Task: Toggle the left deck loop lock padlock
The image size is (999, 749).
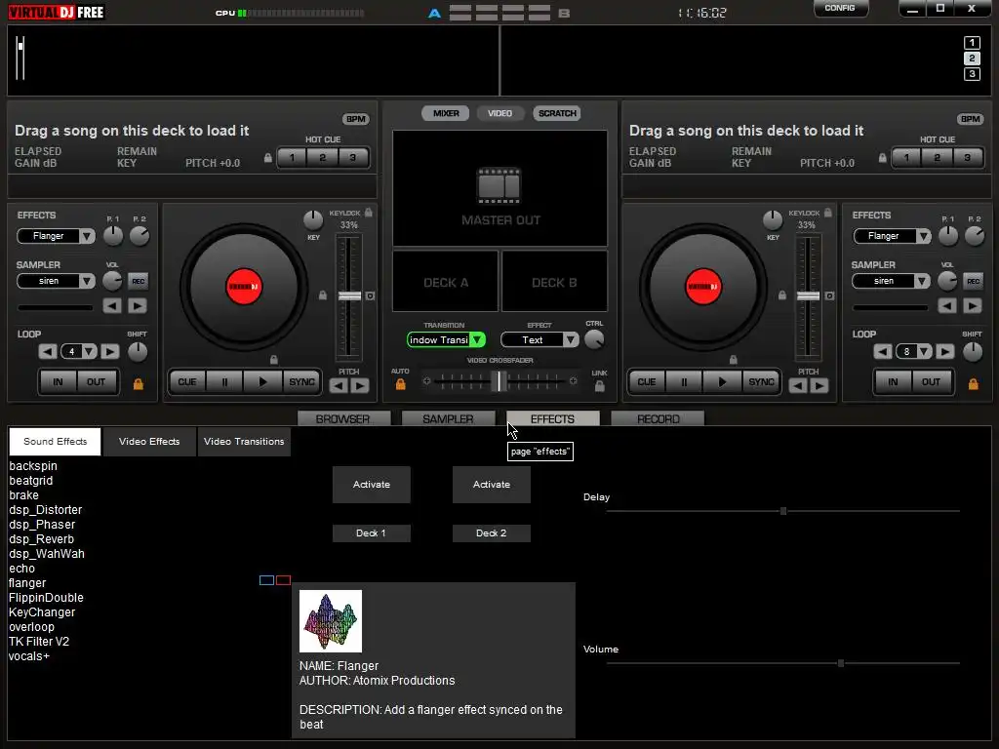Action: pyautogui.click(x=139, y=383)
